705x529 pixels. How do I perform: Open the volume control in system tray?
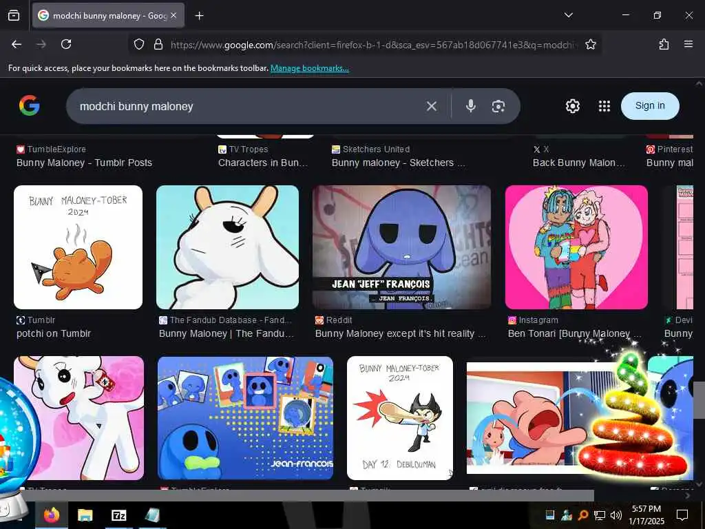616,515
